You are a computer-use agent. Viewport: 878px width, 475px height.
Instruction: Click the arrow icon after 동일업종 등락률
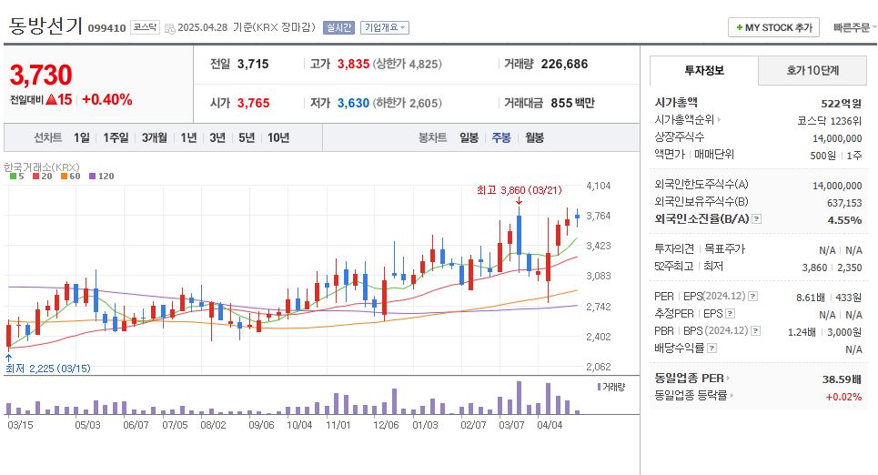(732, 396)
